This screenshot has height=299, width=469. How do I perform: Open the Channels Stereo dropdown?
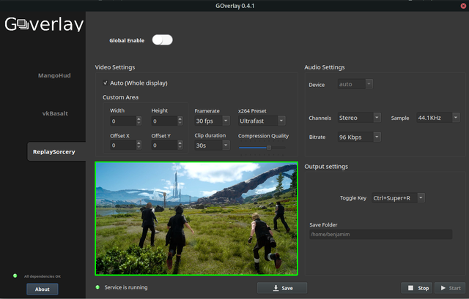pyautogui.click(x=359, y=118)
